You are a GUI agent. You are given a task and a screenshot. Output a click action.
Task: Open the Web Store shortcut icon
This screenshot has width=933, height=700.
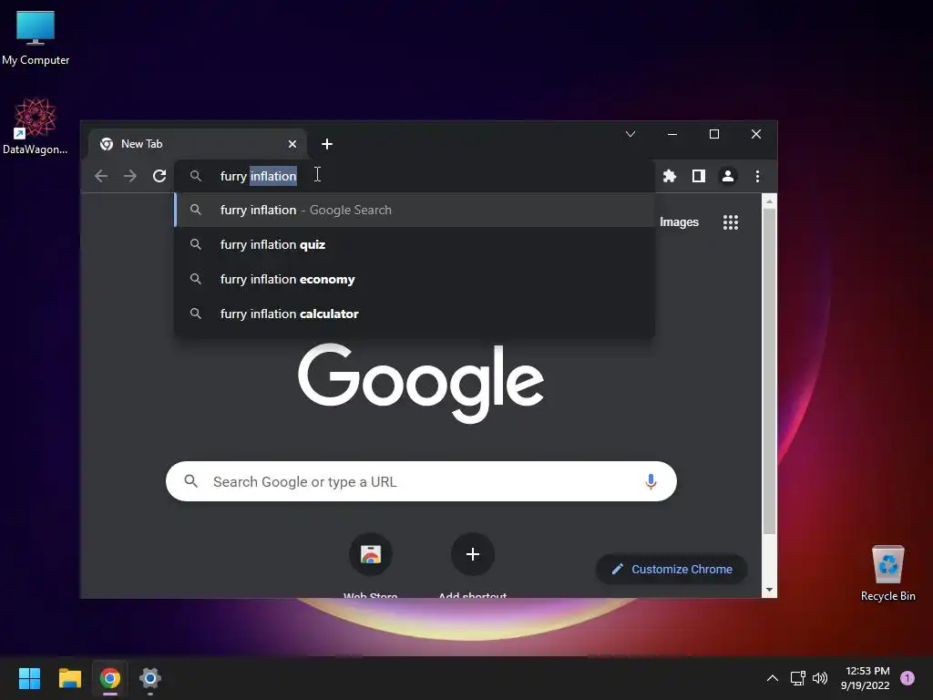click(370, 554)
